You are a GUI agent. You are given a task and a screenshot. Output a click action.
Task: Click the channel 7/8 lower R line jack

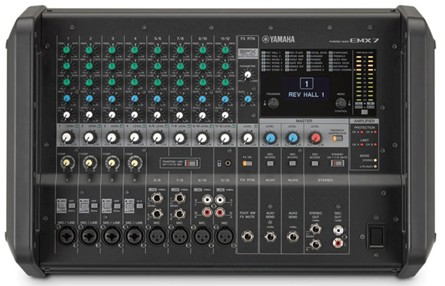click(180, 214)
